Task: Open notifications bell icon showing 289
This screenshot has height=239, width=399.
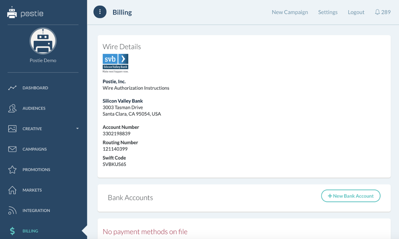Action: click(x=377, y=12)
